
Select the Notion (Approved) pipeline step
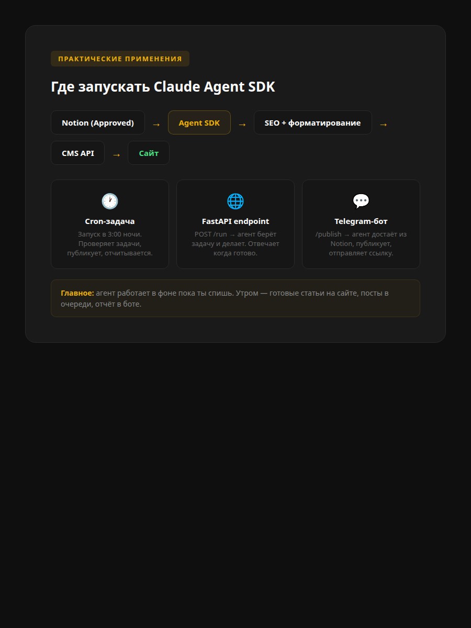point(98,122)
